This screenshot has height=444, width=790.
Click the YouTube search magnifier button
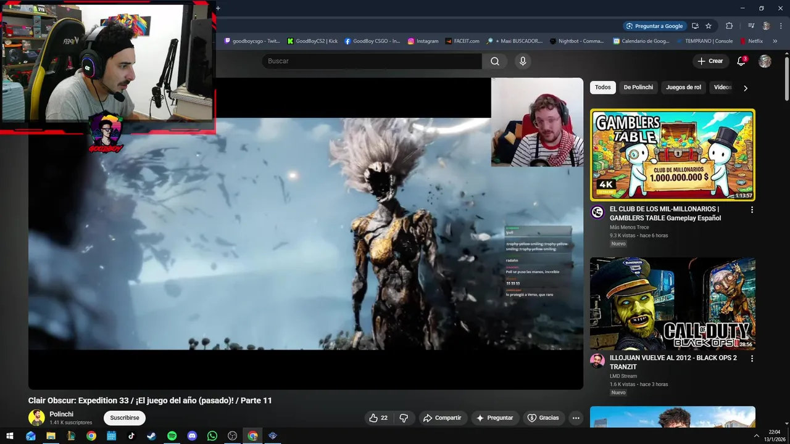(495, 61)
